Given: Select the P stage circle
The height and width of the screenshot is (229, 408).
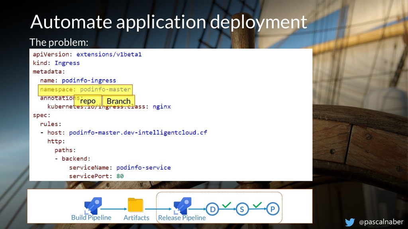Looking at the screenshot, I should (273, 209).
